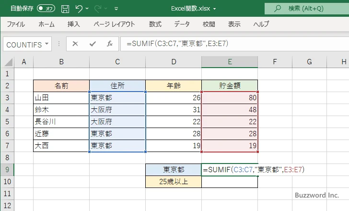
Task: Open the Redo history dropdown arrow
Action: [x=106, y=9]
